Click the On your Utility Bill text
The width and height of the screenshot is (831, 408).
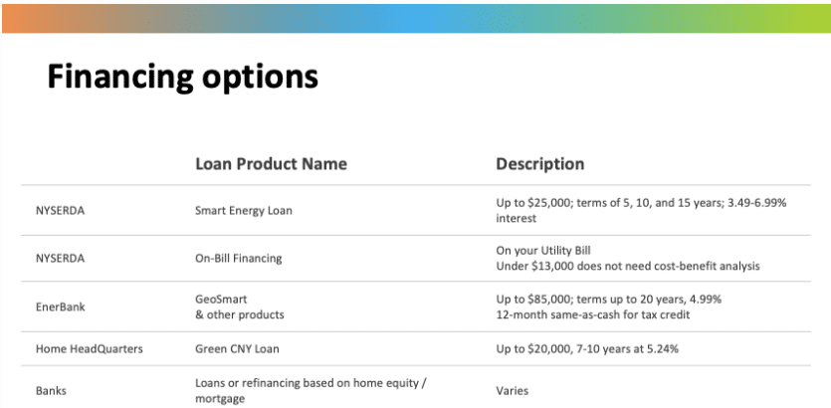click(543, 251)
